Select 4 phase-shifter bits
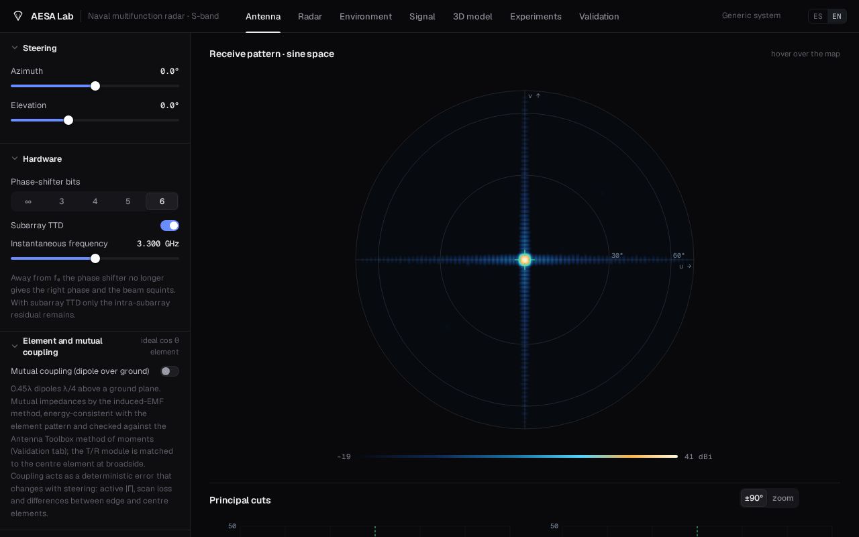This screenshot has height=537, width=859. click(x=95, y=201)
